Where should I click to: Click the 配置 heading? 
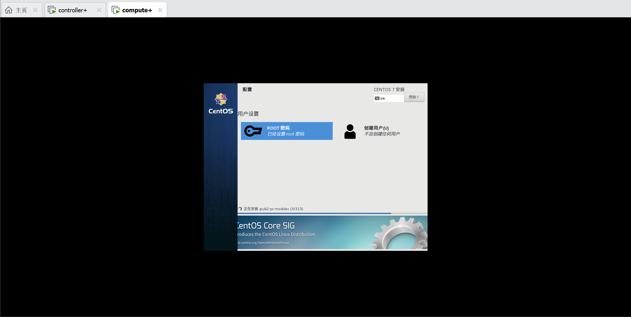click(247, 89)
